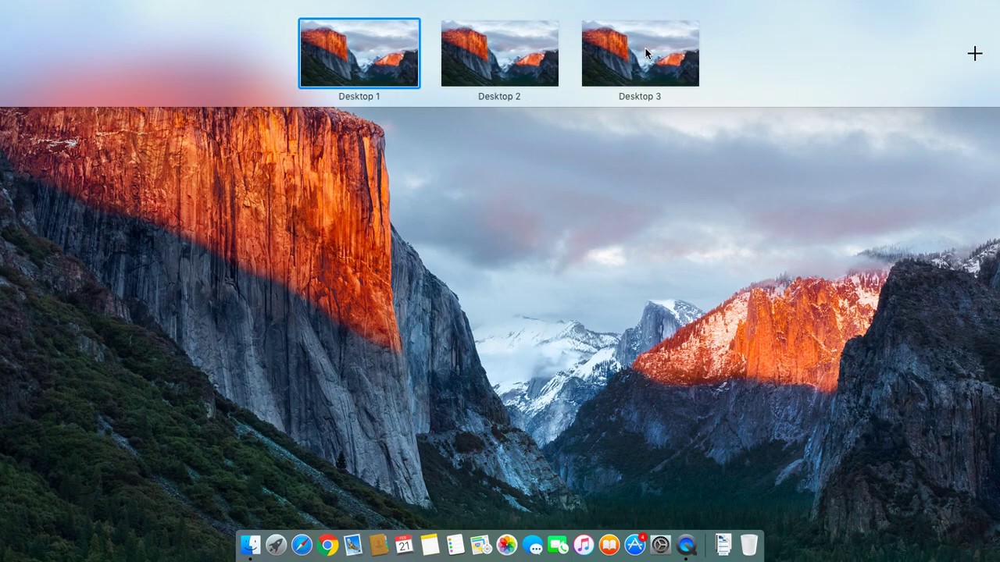This screenshot has width=1000, height=562.
Task: Open System Preferences gear icon
Action: click(661, 545)
